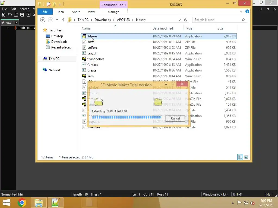Click Downloads in address breadcrumb

click(103, 19)
